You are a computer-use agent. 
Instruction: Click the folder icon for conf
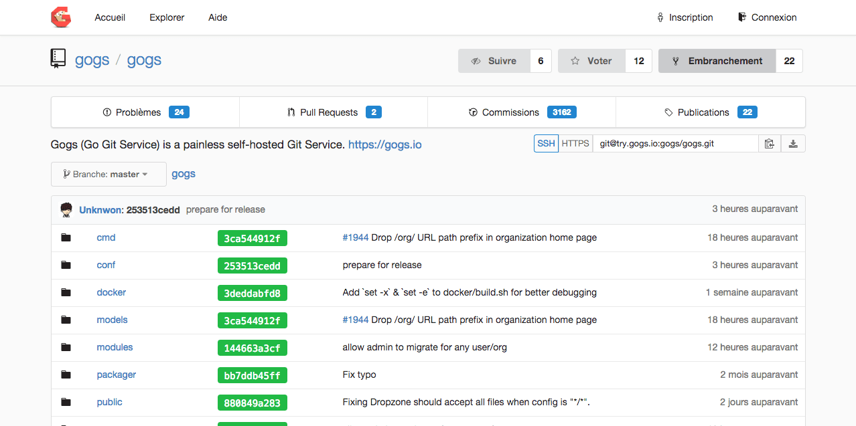coord(66,265)
